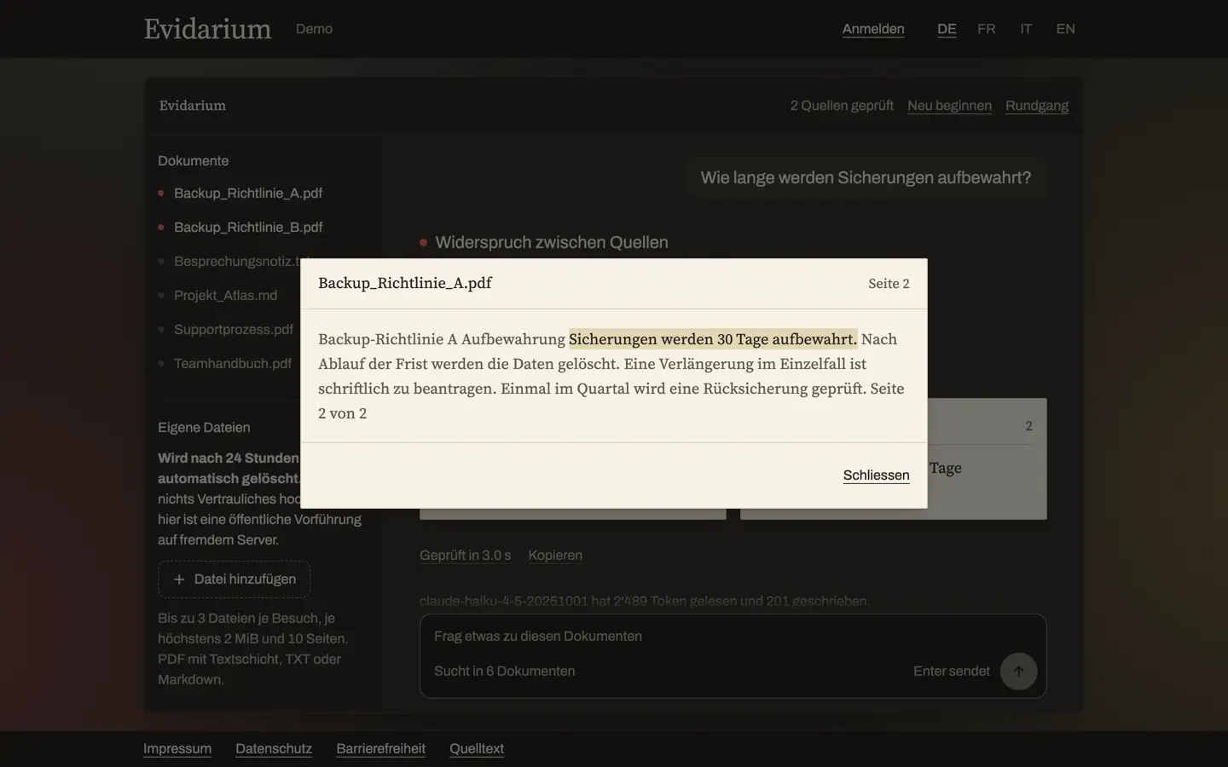Select Supportprozess.pdf in the documents list
Image resolution: width=1228 pixels, height=767 pixels.
click(x=234, y=330)
